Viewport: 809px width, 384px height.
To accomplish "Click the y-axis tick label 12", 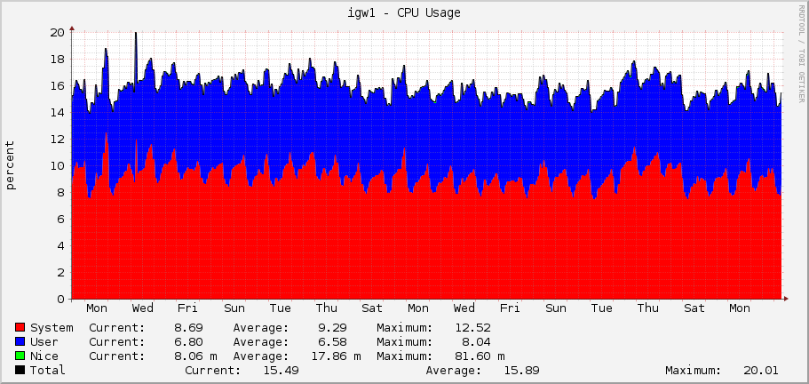I will (57, 139).
